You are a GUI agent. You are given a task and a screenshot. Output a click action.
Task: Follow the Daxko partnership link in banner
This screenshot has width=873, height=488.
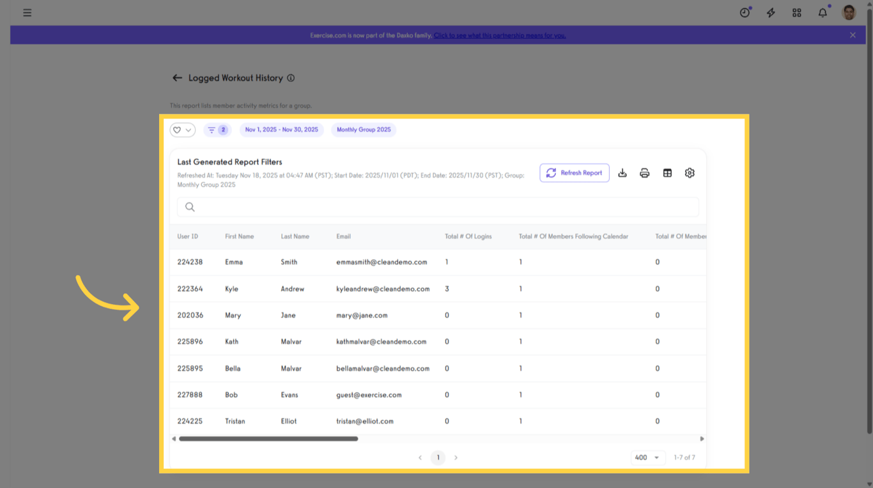pyautogui.click(x=500, y=36)
